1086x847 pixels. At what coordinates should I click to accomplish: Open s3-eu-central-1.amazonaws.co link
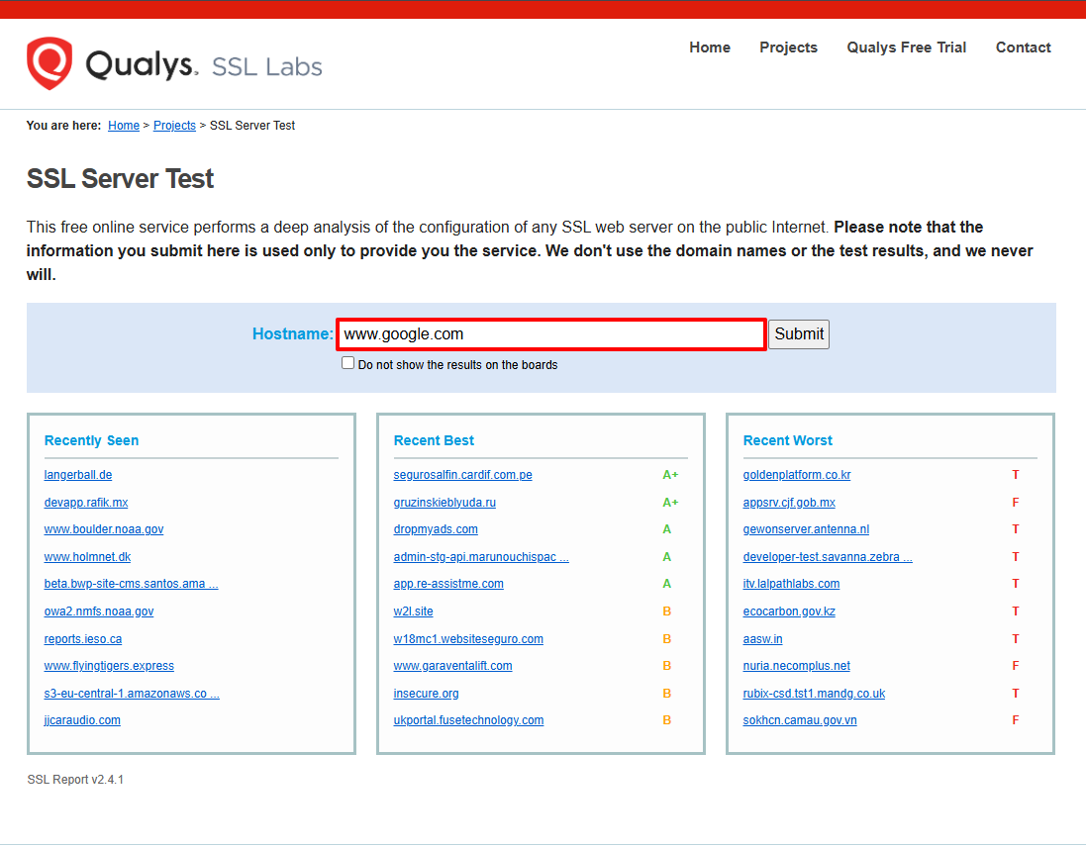coord(132,694)
